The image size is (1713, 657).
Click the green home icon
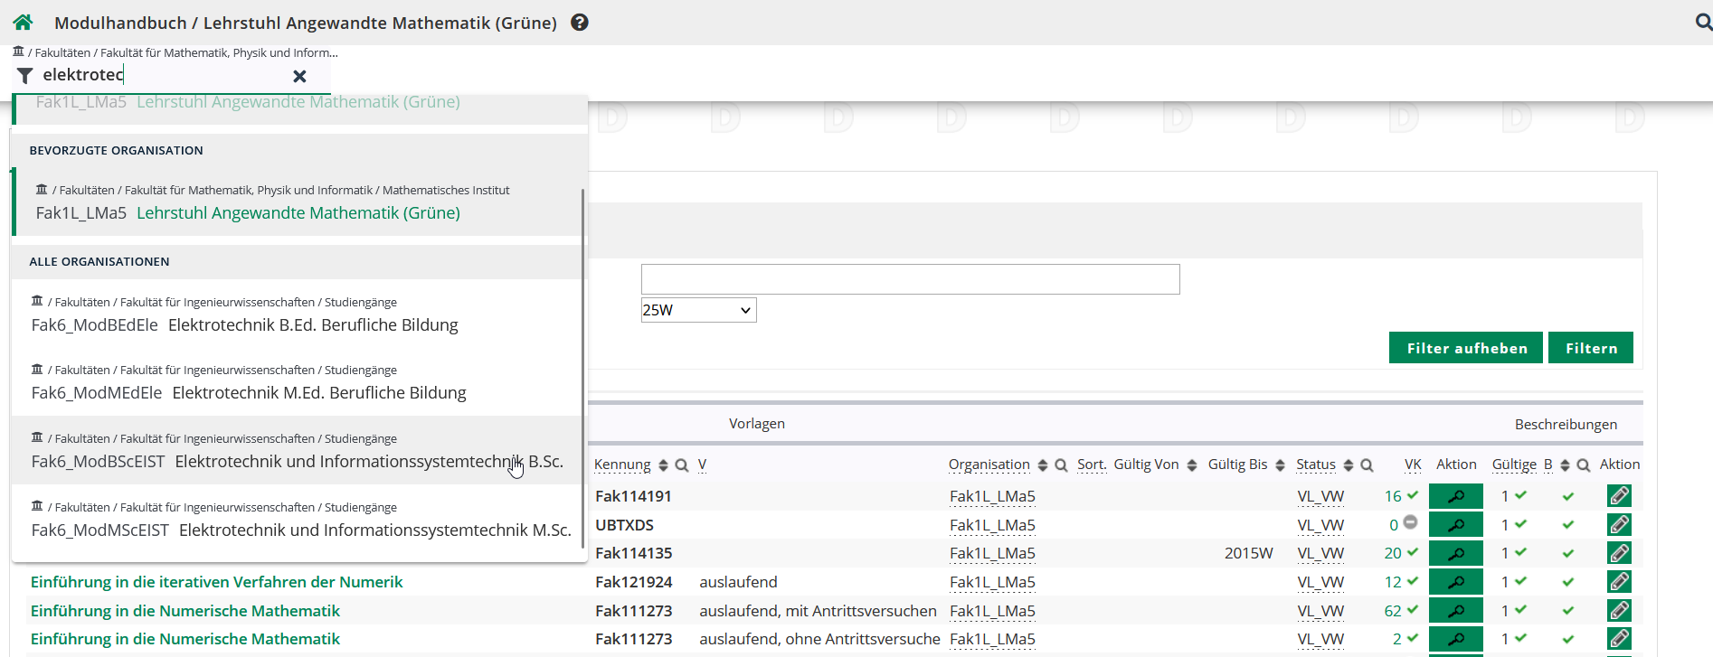(x=24, y=23)
